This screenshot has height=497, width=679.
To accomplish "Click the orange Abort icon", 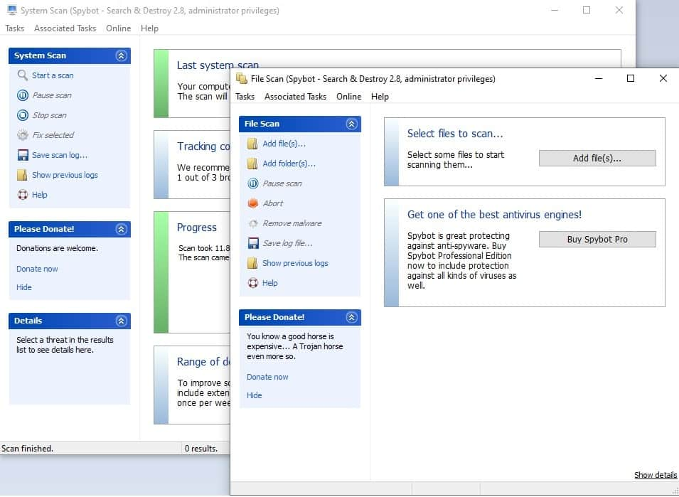I will [x=253, y=203].
